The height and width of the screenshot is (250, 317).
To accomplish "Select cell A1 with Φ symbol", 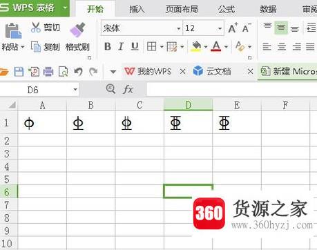I will (x=42, y=123).
